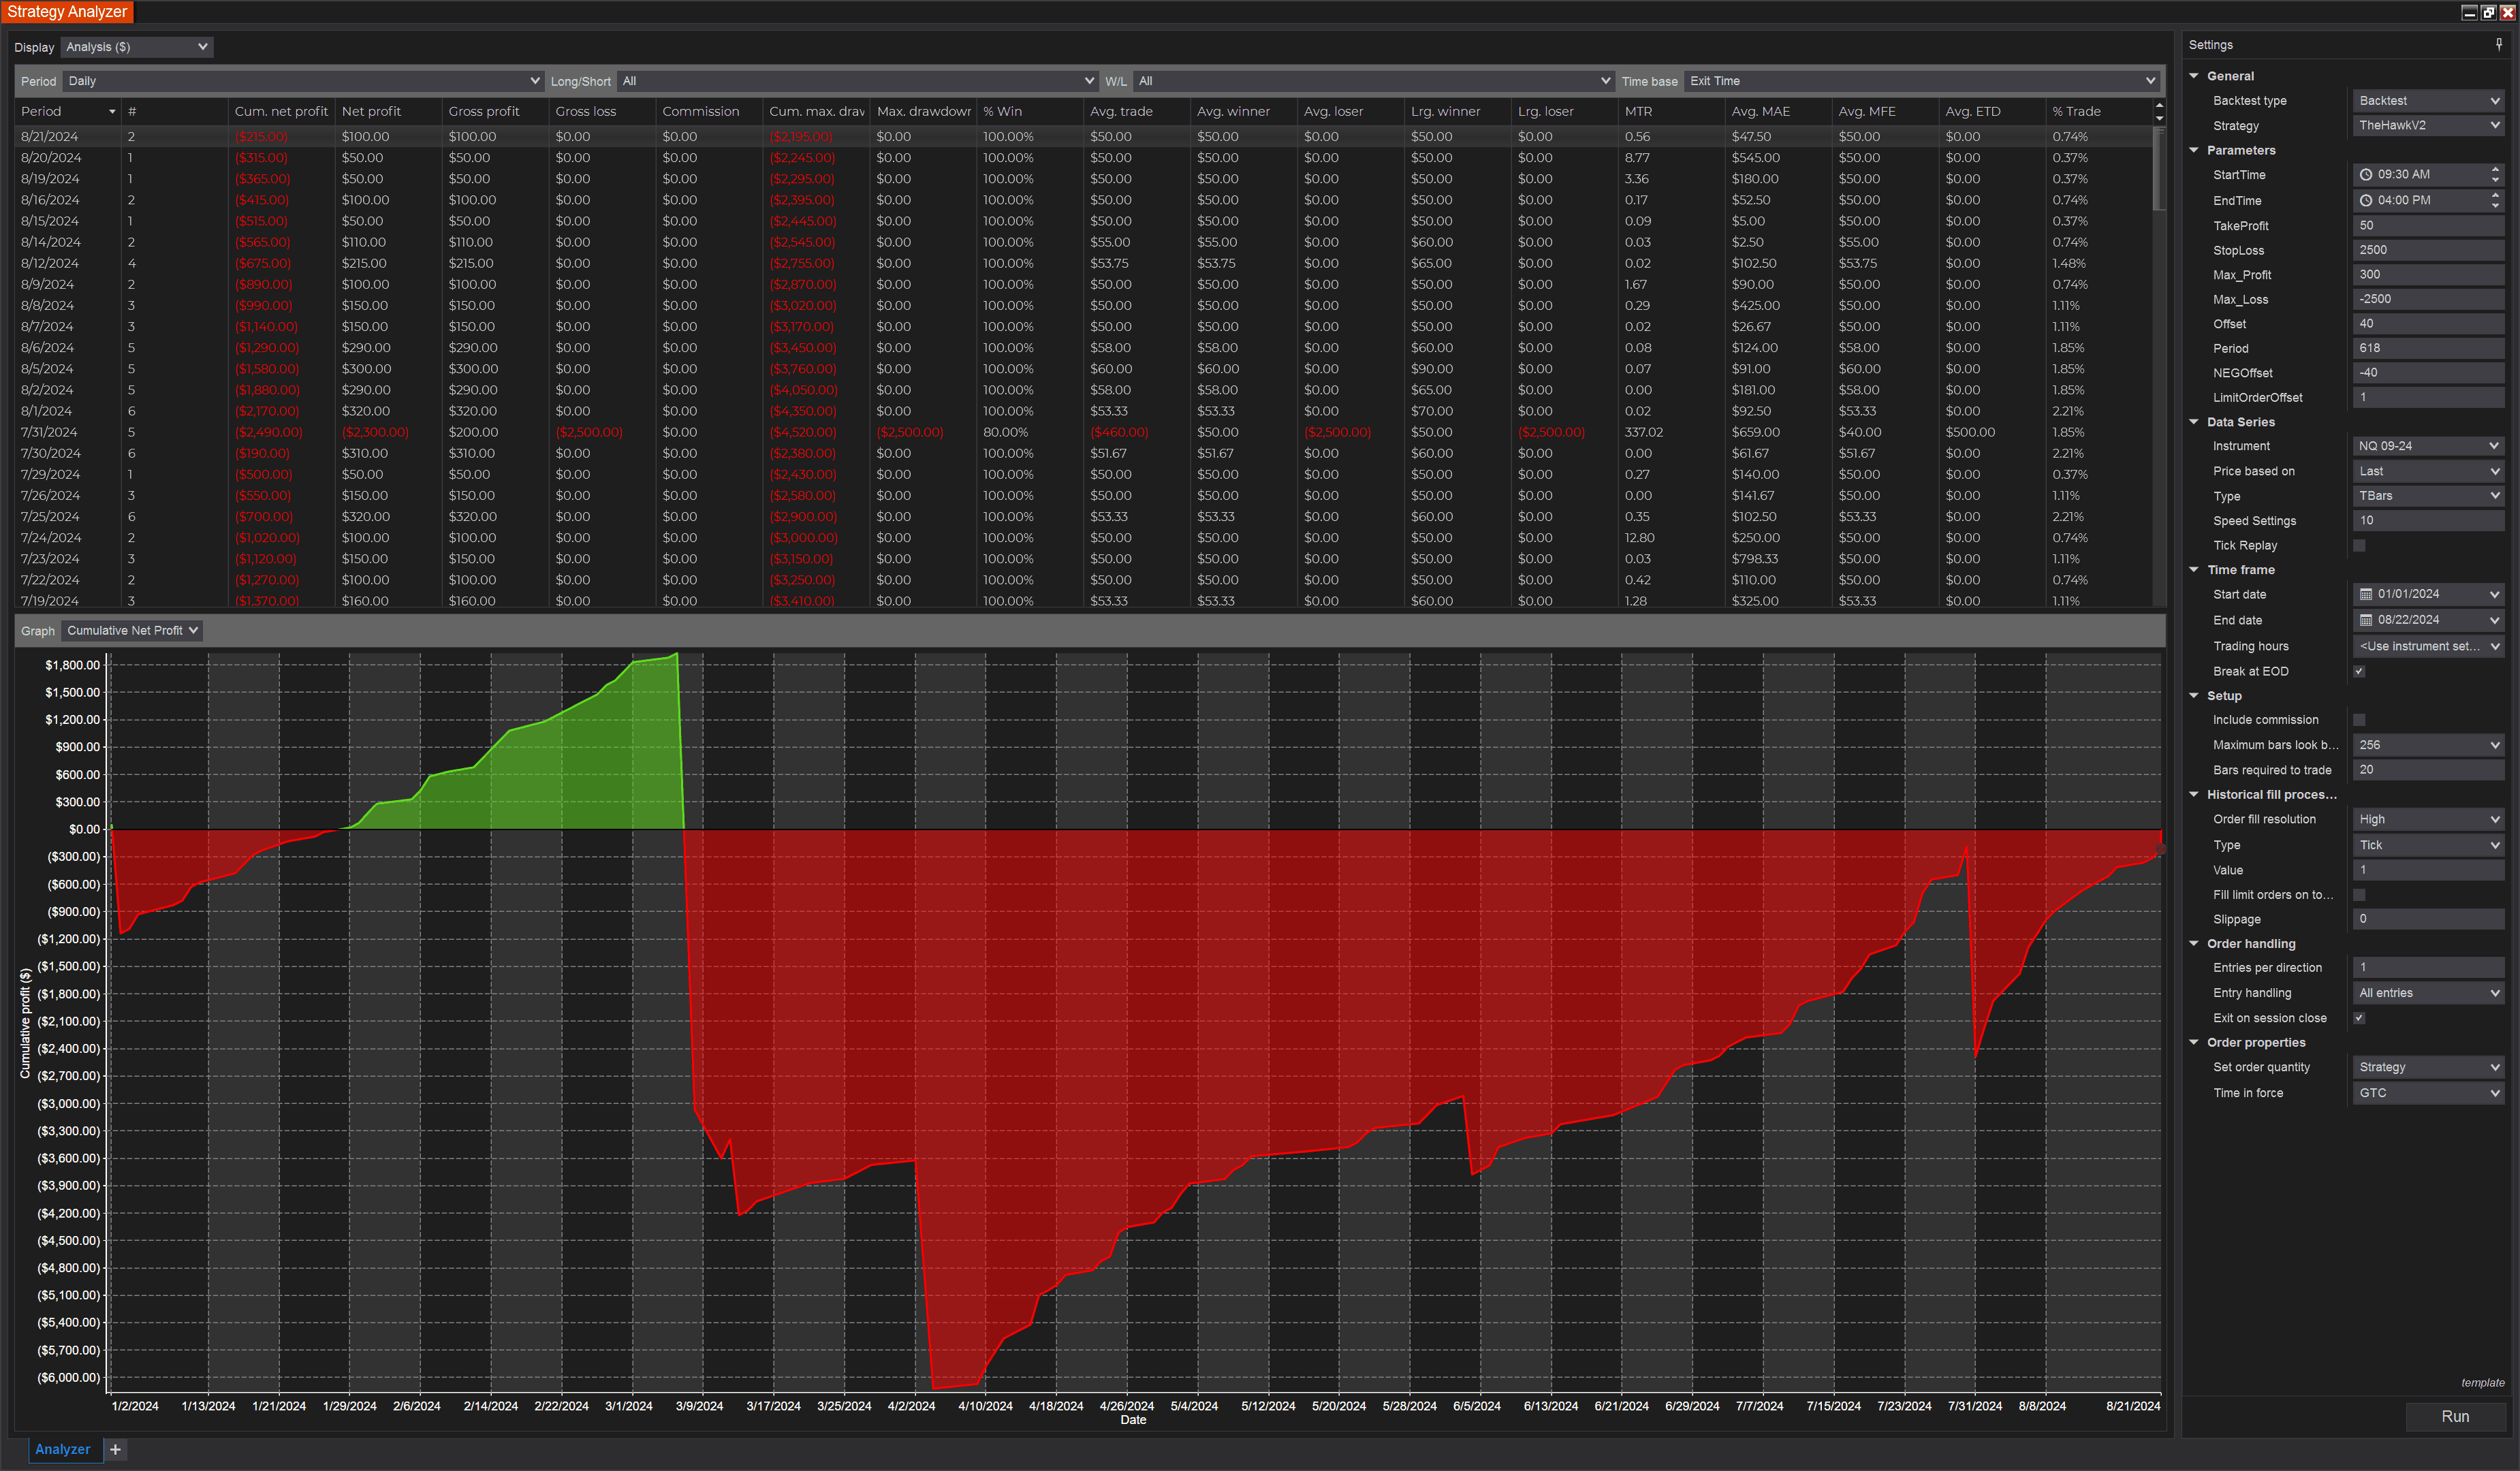Screen dimensions: 2520x1471
Task: Enable the Include commission checkbox
Action: click(2359, 720)
